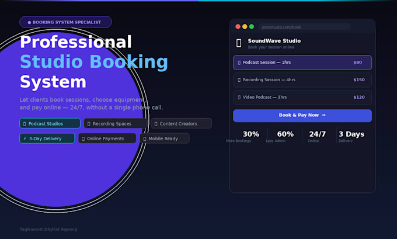
Task: Click the 'Professional' heading word
Action: pos(76,42)
